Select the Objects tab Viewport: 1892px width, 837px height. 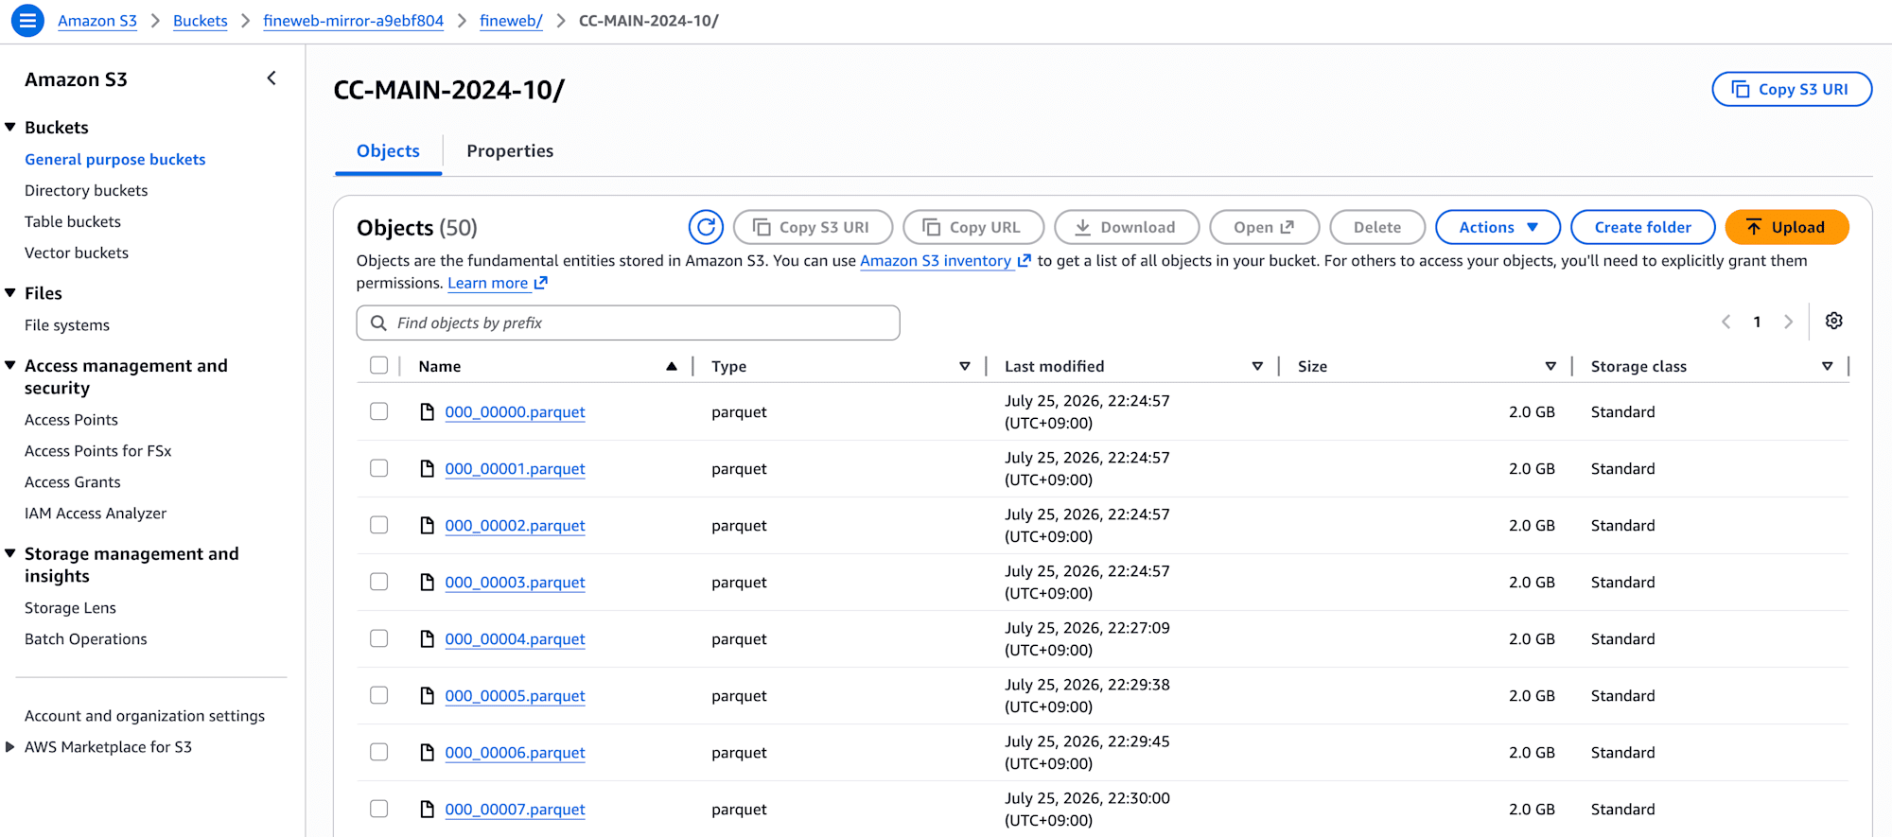pyautogui.click(x=388, y=150)
